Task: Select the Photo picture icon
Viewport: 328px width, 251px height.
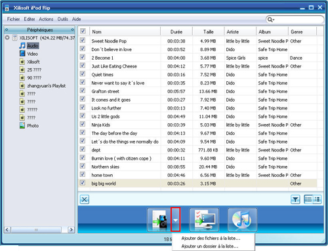Action: click(x=22, y=125)
